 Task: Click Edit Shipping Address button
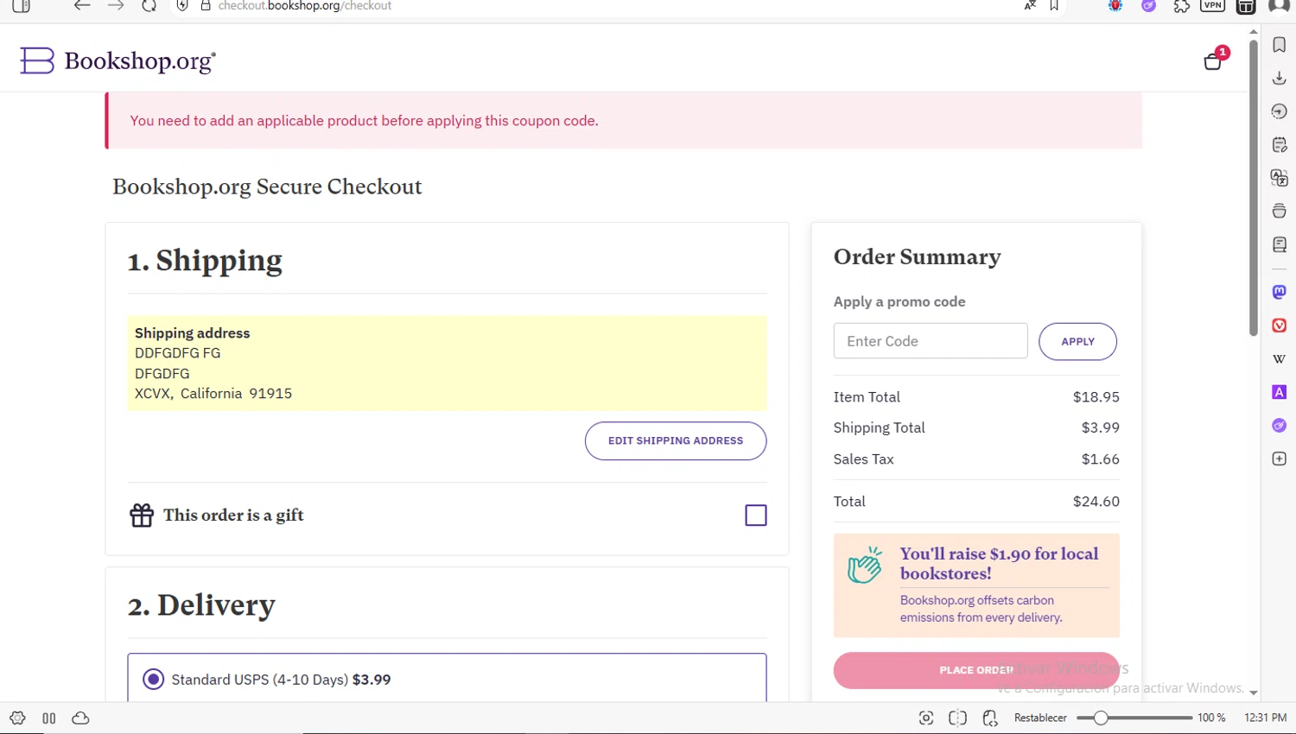point(676,441)
